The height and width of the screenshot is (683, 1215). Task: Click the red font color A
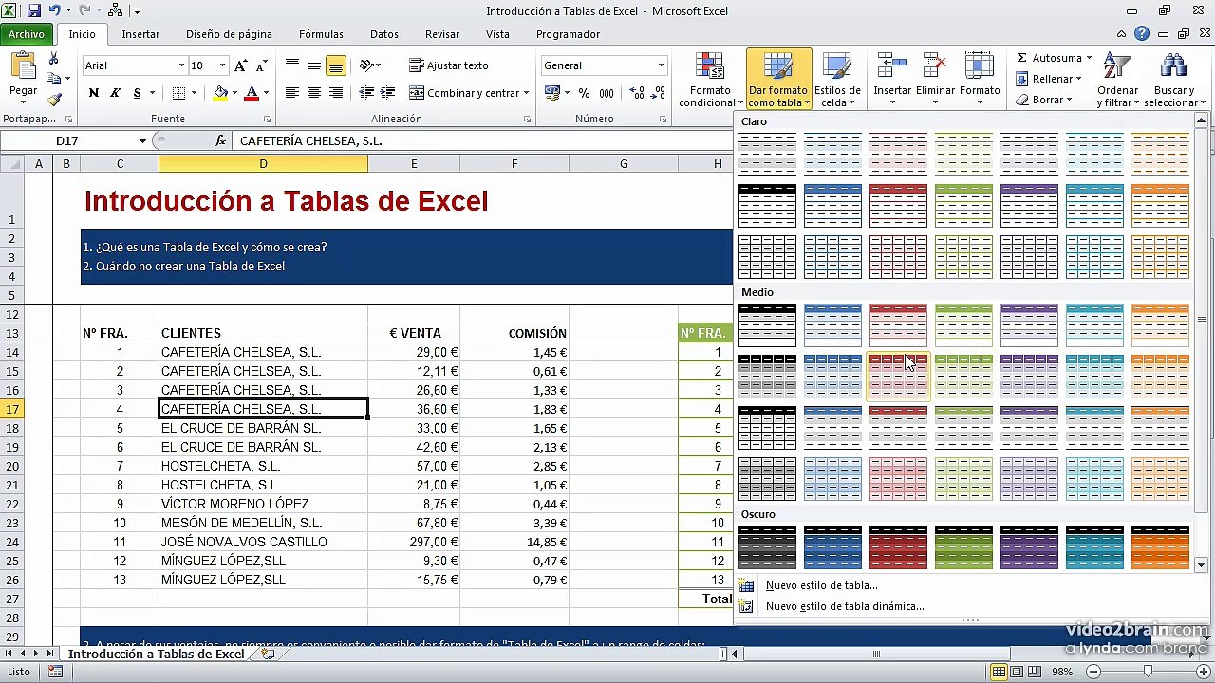(x=252, y=93)
